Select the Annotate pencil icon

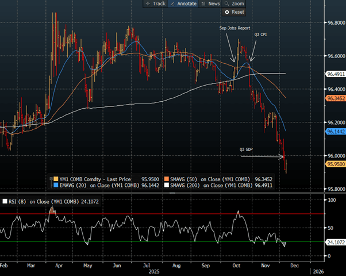coord(174,3)
